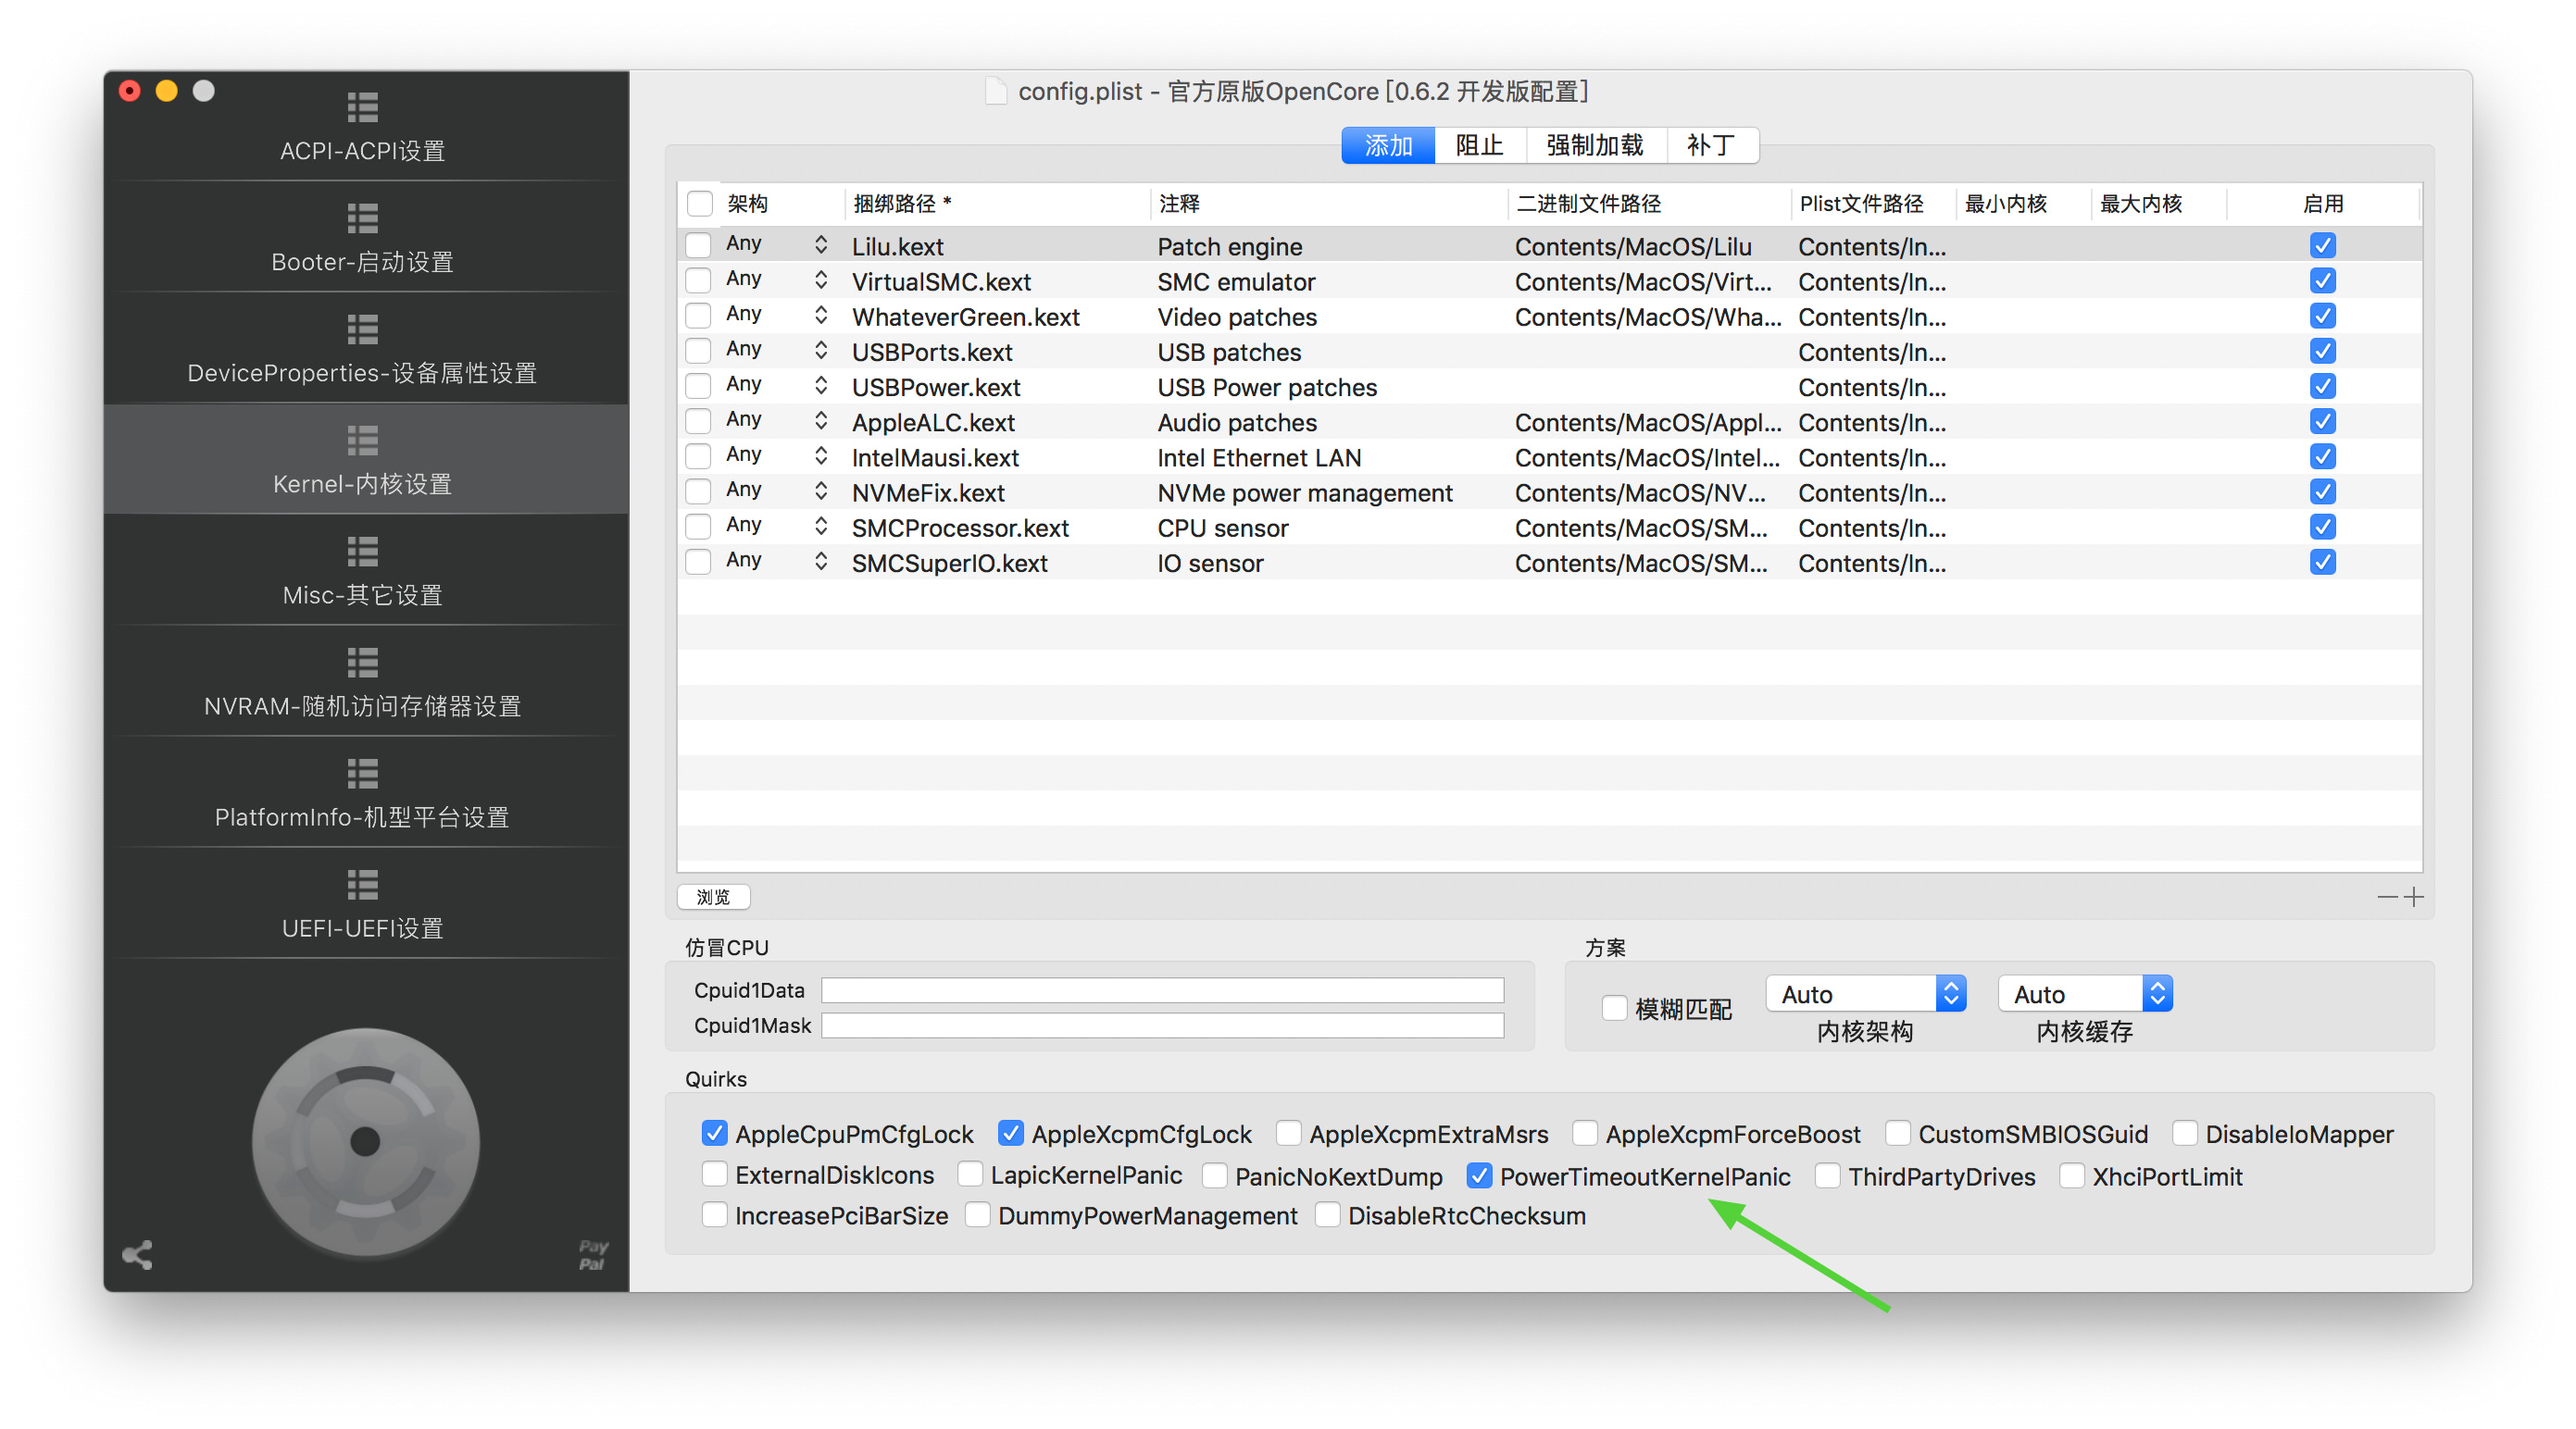
Task: Open arch stepper for AppleALC.kext row
Action: pos(820,419)
